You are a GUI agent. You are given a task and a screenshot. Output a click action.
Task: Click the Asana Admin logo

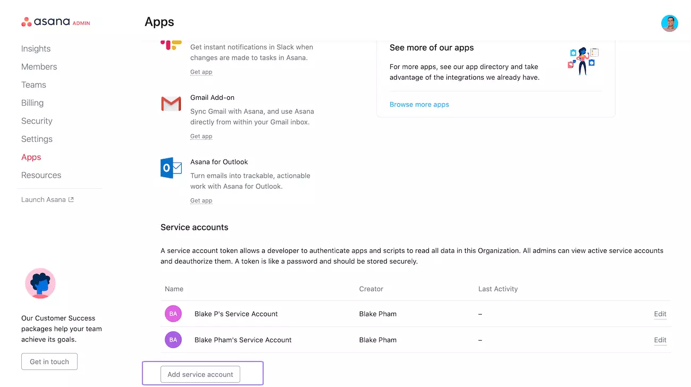coord(56,22)
